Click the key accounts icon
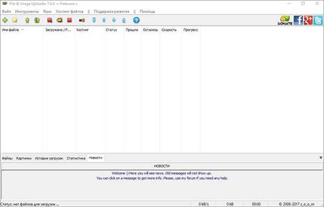 (82, 20)
